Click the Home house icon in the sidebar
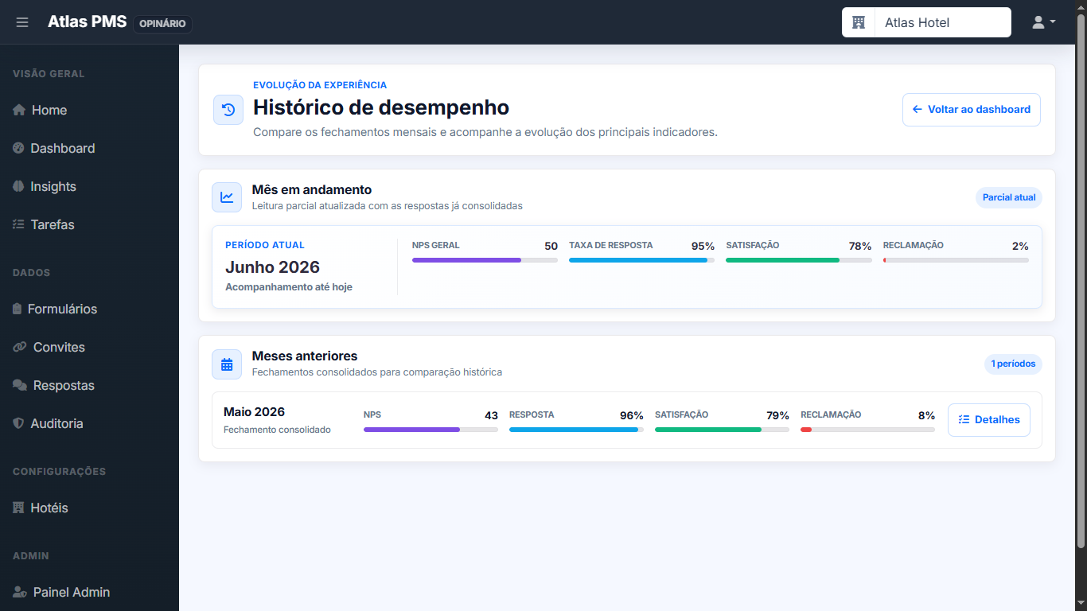1087x611 pixels. (19, 110)
